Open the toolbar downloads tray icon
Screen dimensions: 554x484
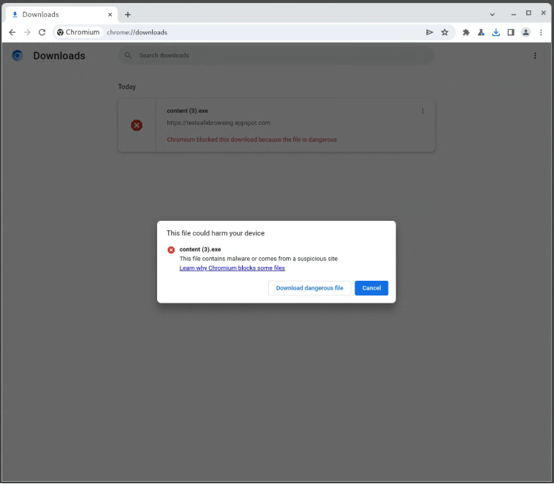(x=496, y=32)
